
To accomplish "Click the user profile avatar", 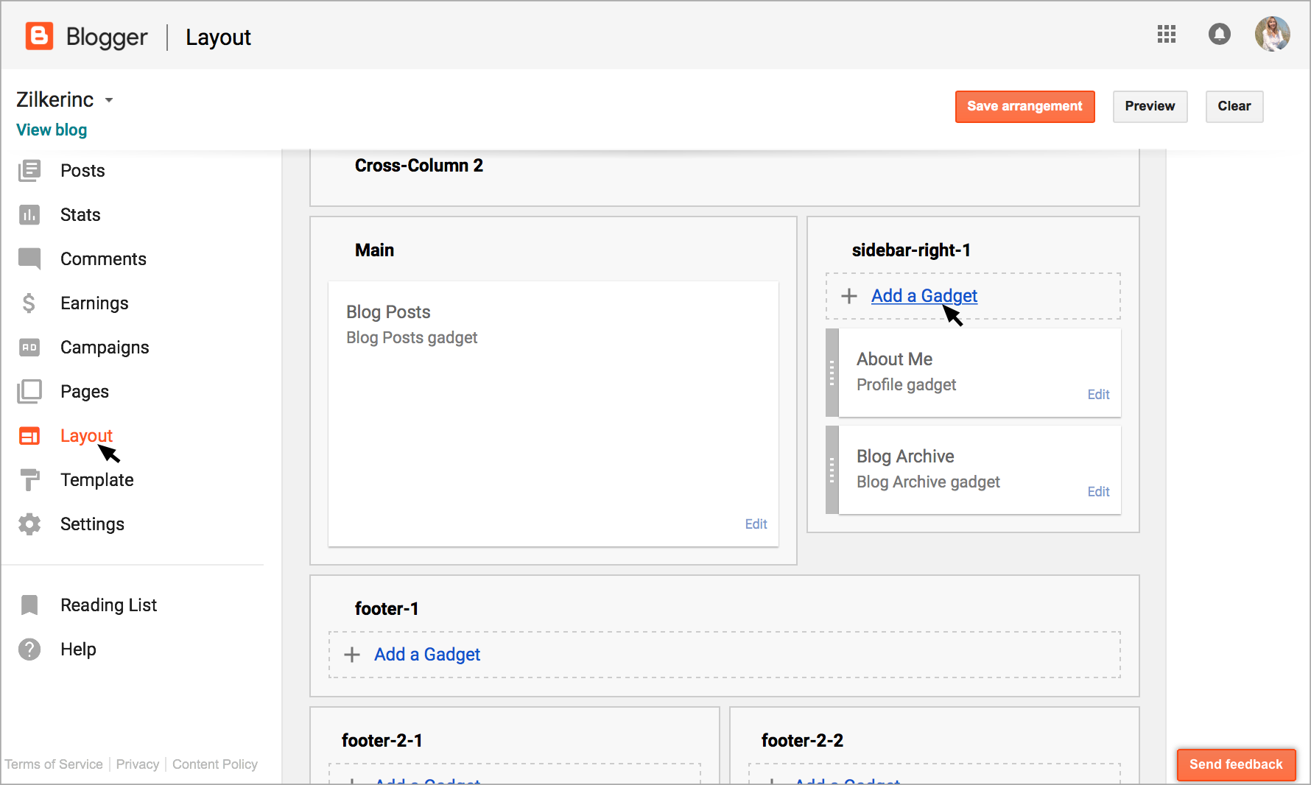I will [x=1272, y=34].
